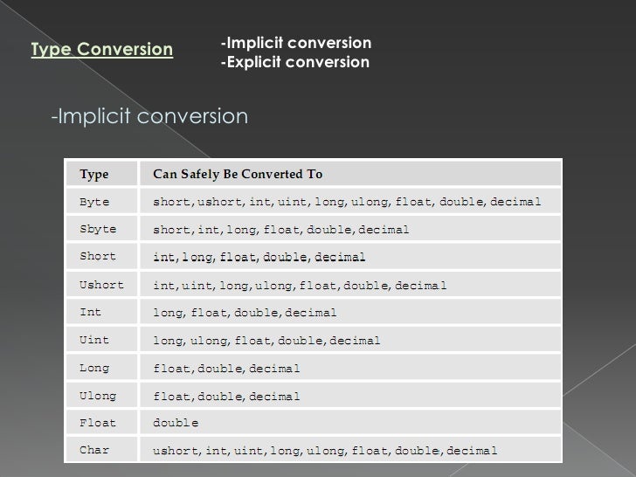The width and height of the screenshot is (636, 477).
Task: Select the Char type cell
Action: [x=102, y=450]
